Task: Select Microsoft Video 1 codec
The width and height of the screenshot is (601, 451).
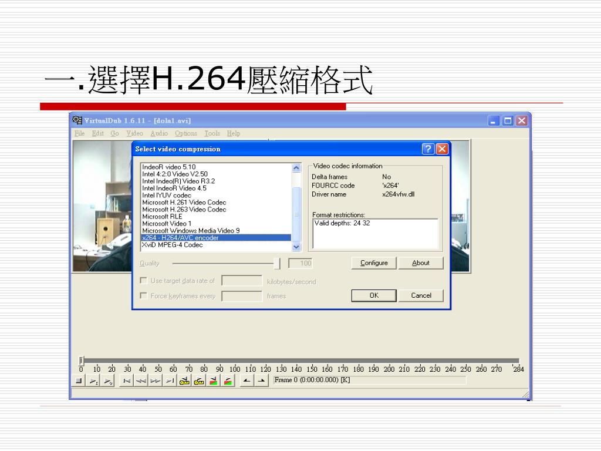Action: [x=216, y=224]
